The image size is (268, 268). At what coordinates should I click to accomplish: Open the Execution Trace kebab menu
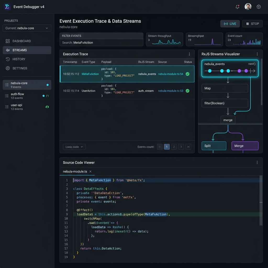click(189, 54)
